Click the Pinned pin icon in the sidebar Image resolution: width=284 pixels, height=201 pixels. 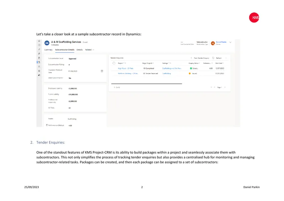pos(39,49)
